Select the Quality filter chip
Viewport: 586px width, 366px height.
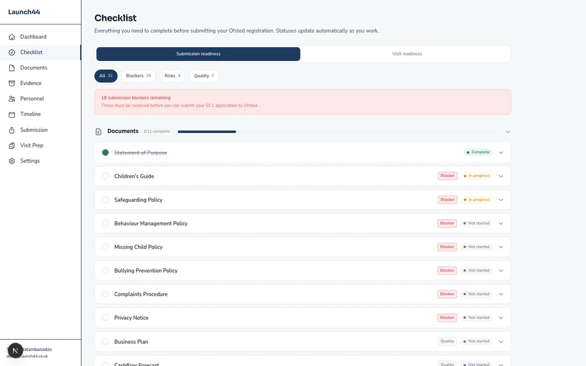click(x=204, y=76)
